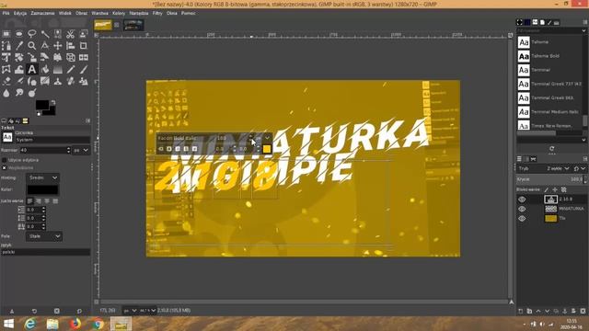Click the tool options font preview button
The image size is (589, 331).
(7, 137)
